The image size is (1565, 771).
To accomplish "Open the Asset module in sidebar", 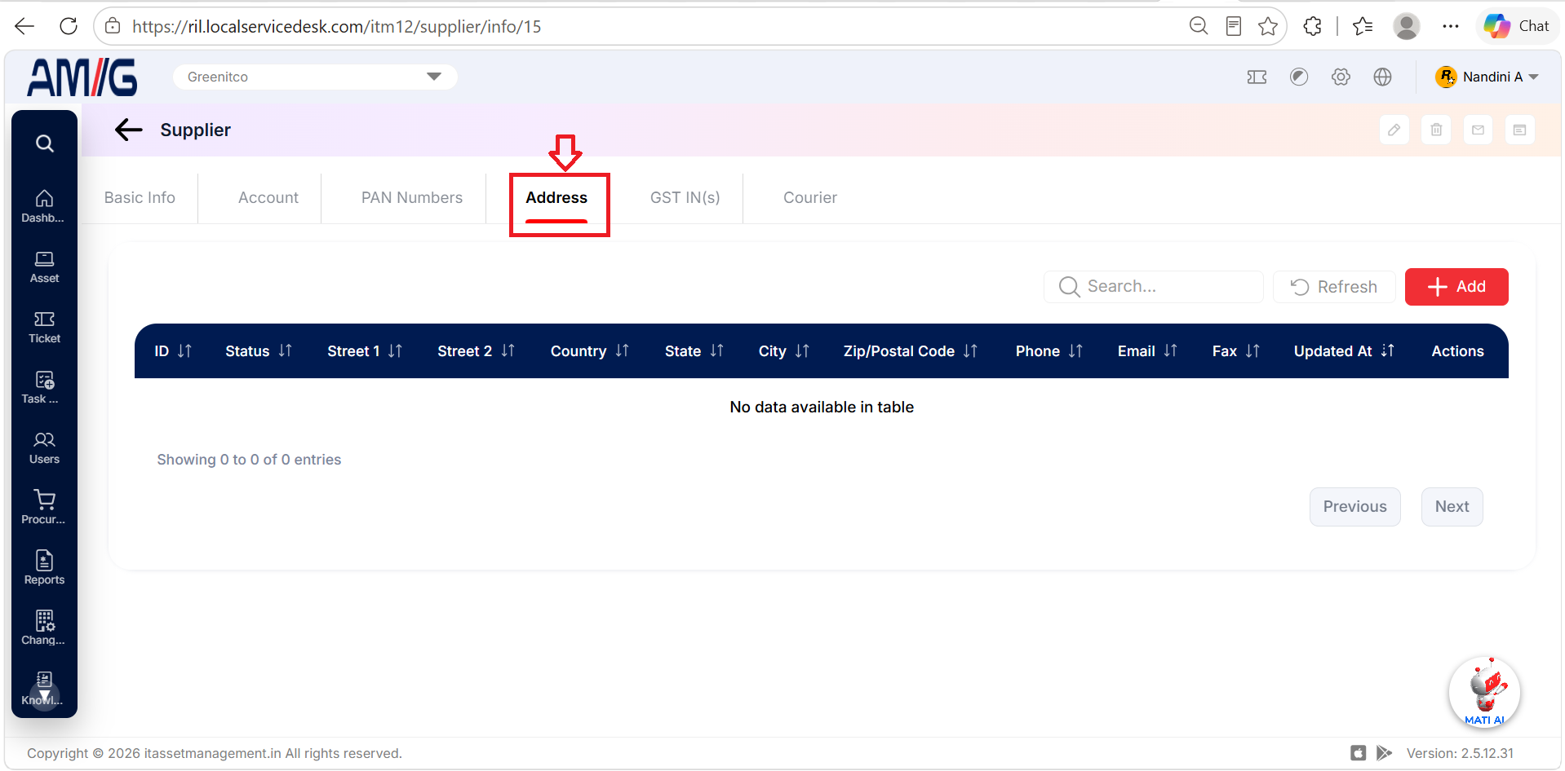I will [x=44, y=267].
